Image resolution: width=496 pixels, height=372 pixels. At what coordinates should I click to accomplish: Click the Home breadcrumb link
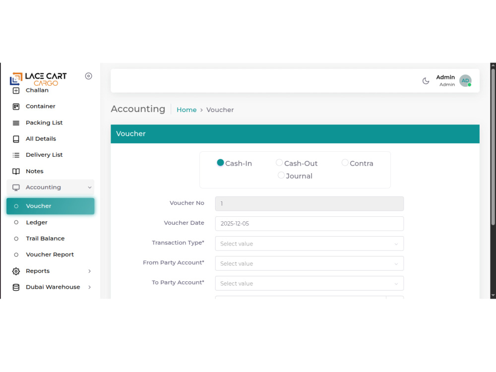(x=186, y=110)
